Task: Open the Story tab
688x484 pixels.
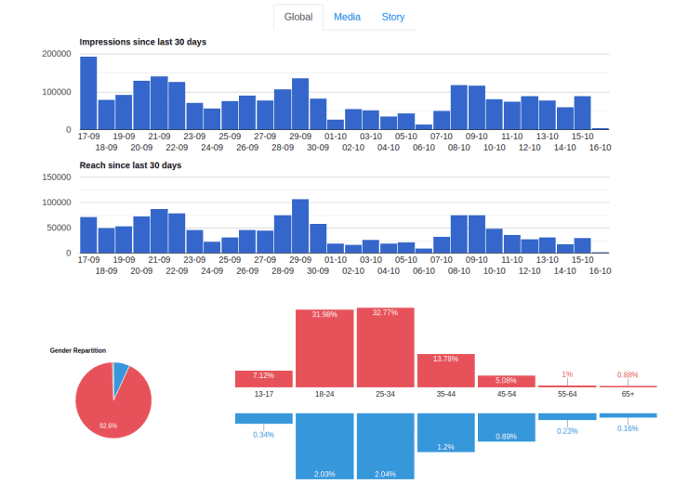Action: (x=392, y=17)
